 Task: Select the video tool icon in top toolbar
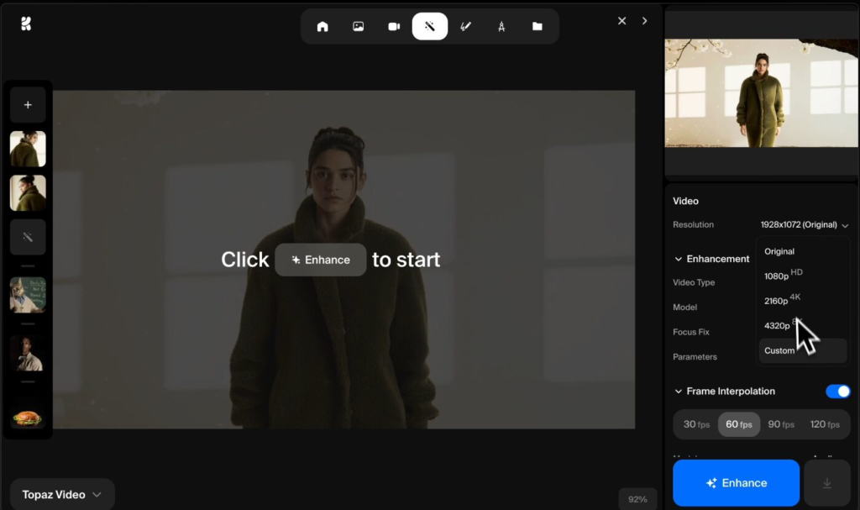[x=394, y=26]
